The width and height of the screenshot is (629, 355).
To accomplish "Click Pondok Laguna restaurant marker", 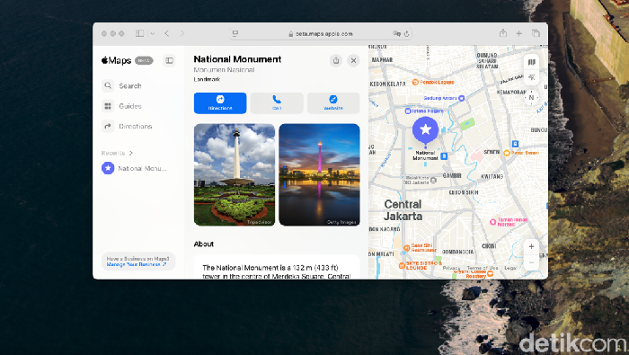I will pos(415,82).
